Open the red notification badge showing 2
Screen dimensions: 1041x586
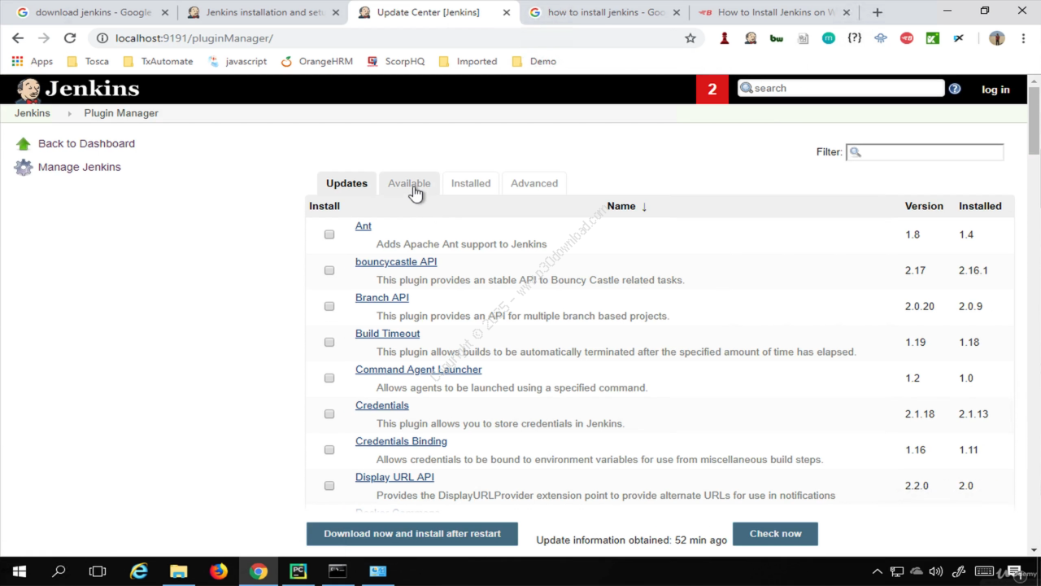click(712, 90)
